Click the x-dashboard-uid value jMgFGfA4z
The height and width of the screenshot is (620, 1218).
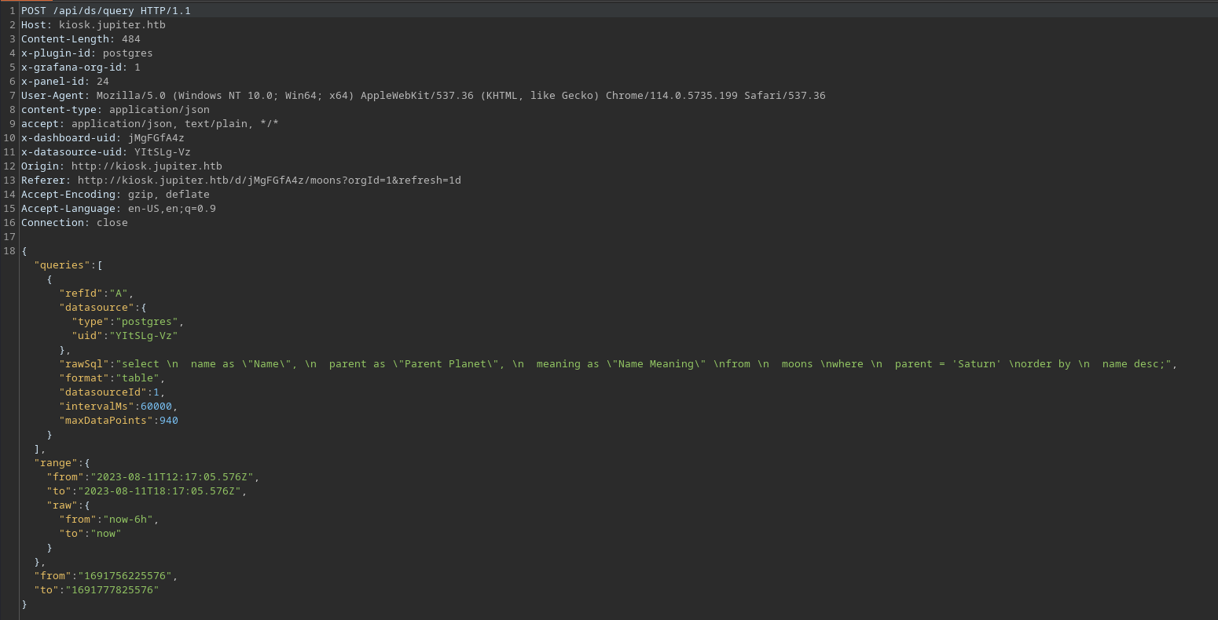(x=156, y=137)
